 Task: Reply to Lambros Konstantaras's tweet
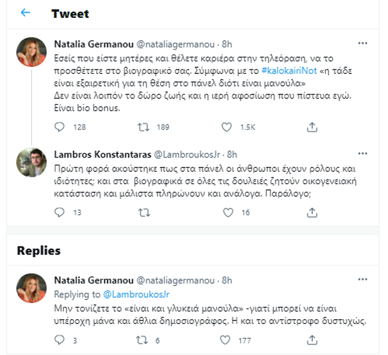tap(60, 212)
